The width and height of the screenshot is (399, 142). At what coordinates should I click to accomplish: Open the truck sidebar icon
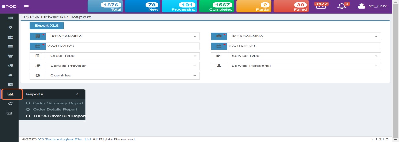point(10,66)
